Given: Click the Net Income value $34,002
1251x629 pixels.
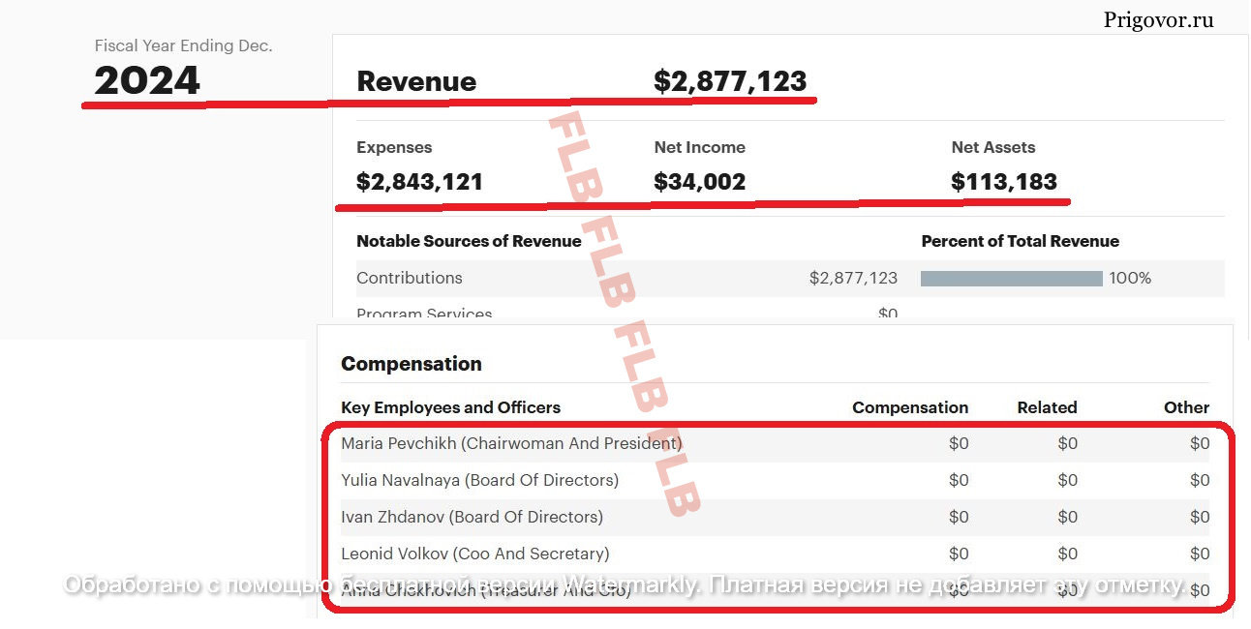Looking at the screenshot, I should tap(699, 181).
